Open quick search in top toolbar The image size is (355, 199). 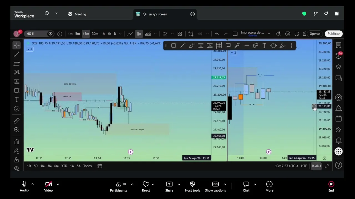(x=278, y=34)
